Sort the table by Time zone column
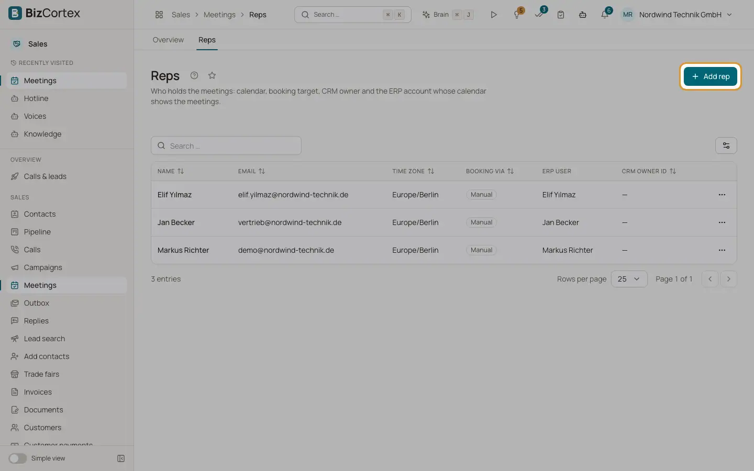This screenshot has height=471, width=754. [413, 171]
